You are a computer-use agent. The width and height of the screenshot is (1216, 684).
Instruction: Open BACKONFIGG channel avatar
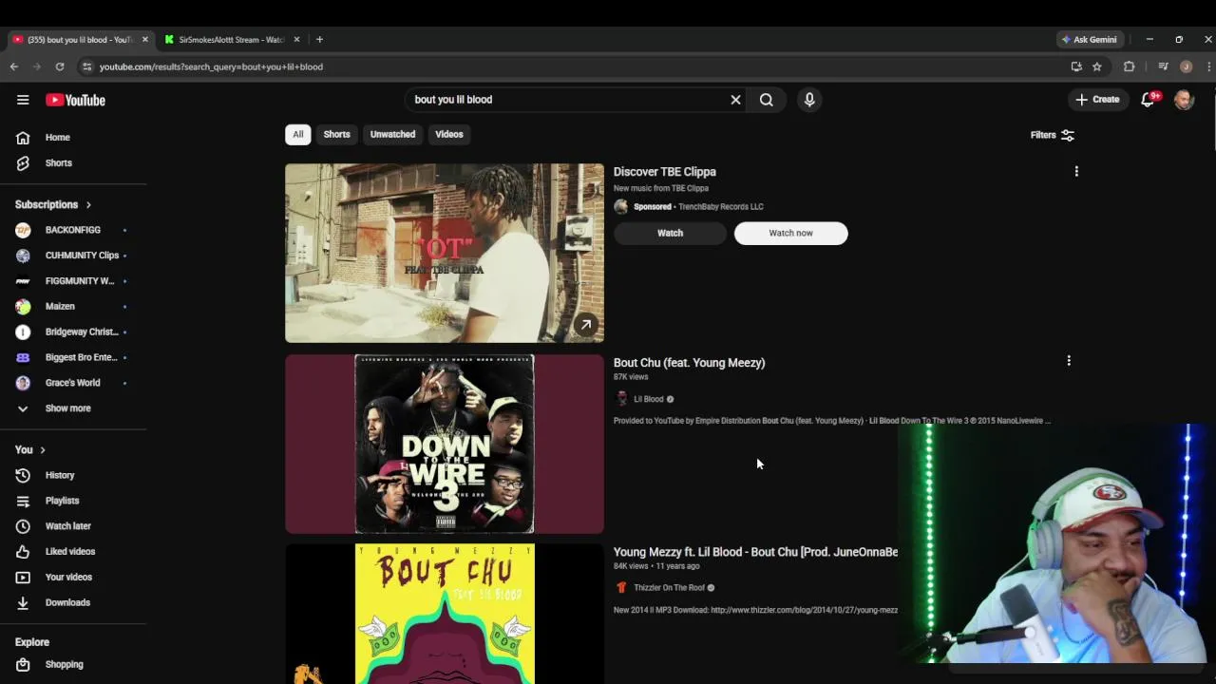(x=23, y=230)
